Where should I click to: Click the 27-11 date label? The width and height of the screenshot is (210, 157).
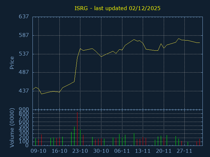[184, 151]
